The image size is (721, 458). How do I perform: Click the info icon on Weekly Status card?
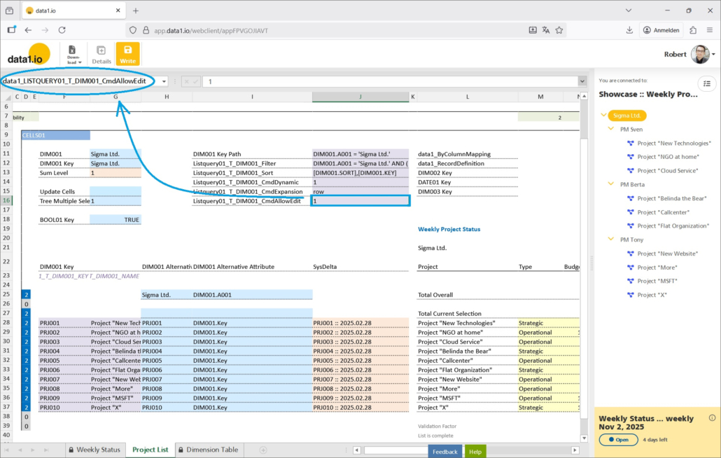(712, 418)
